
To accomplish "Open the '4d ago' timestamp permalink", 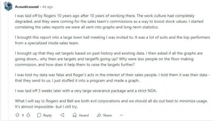I will pos(48,7).
